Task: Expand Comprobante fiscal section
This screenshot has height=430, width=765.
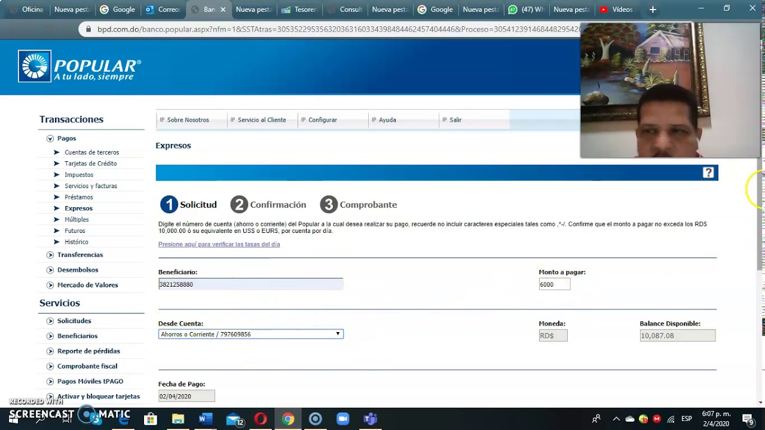Action: (50, 366)
